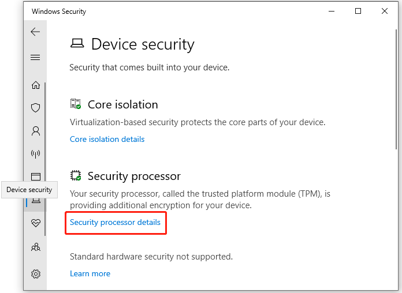The width and height of the screenshot is (402, 293).
Task: Click the Security processor chip icon
Action: pos(76,176)
